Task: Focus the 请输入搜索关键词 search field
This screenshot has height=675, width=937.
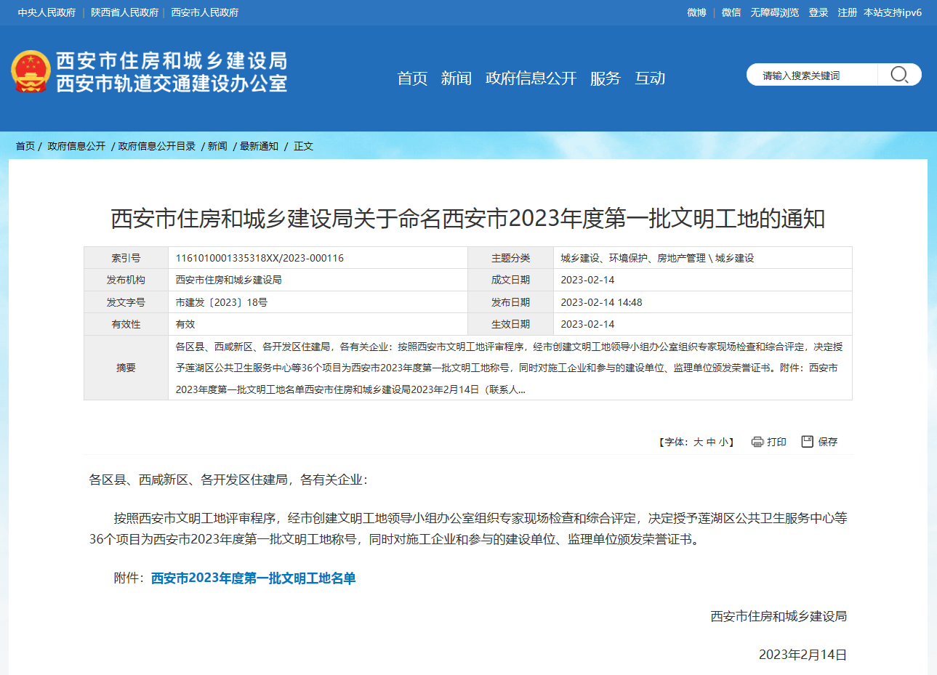Action: pos(812,75)
